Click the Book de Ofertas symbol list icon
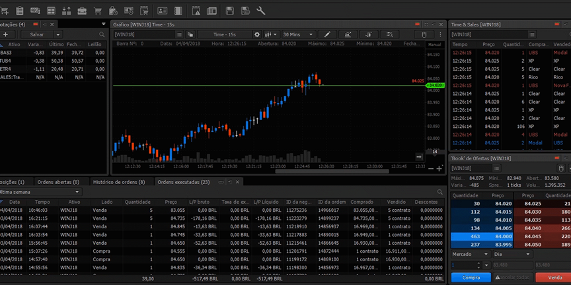This screenshot has height=285, width=571. [x=497, y=168]
